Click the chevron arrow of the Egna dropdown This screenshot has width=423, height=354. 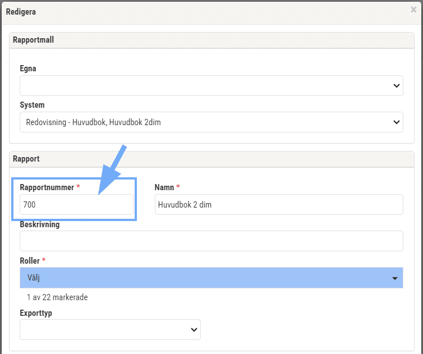coord(396,86)
